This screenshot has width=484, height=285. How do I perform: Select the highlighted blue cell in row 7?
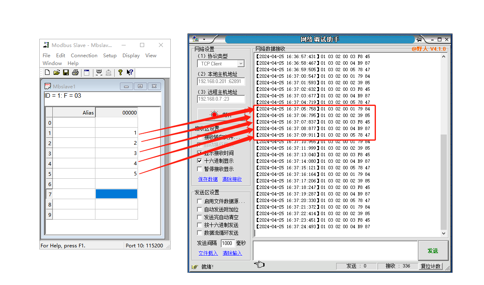click(116, 194)
